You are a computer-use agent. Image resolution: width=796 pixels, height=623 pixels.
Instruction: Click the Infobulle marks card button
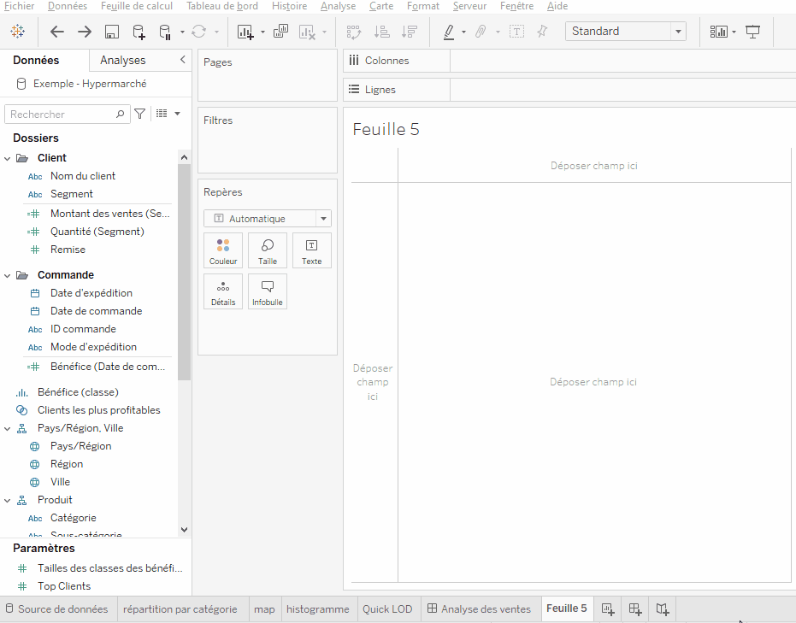(268, 291)
